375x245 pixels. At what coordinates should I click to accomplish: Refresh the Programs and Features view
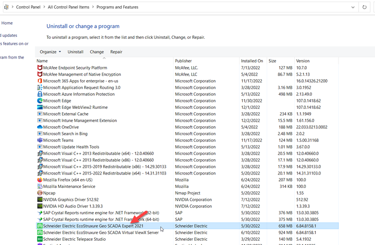tap(364, 7)
